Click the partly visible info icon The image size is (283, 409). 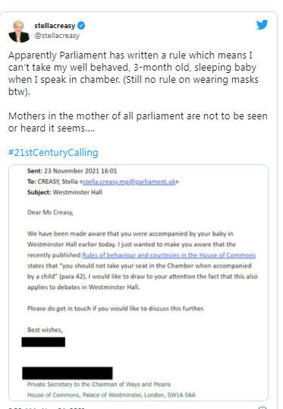263,407
